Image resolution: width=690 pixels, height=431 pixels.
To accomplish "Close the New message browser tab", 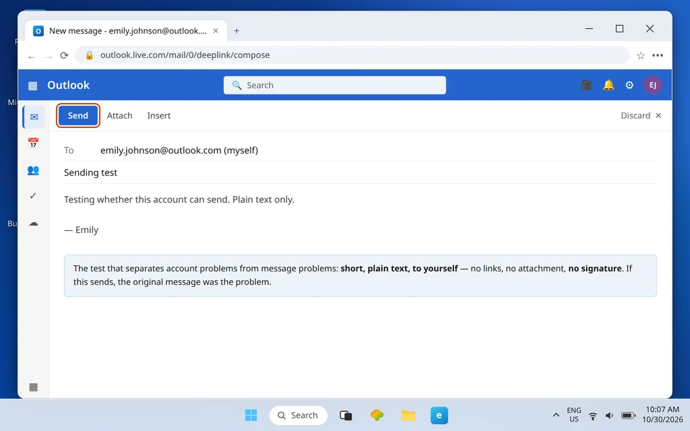I will click(x=216, y=31).
